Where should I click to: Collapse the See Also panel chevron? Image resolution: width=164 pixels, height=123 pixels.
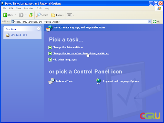click(x=38, y=29)
